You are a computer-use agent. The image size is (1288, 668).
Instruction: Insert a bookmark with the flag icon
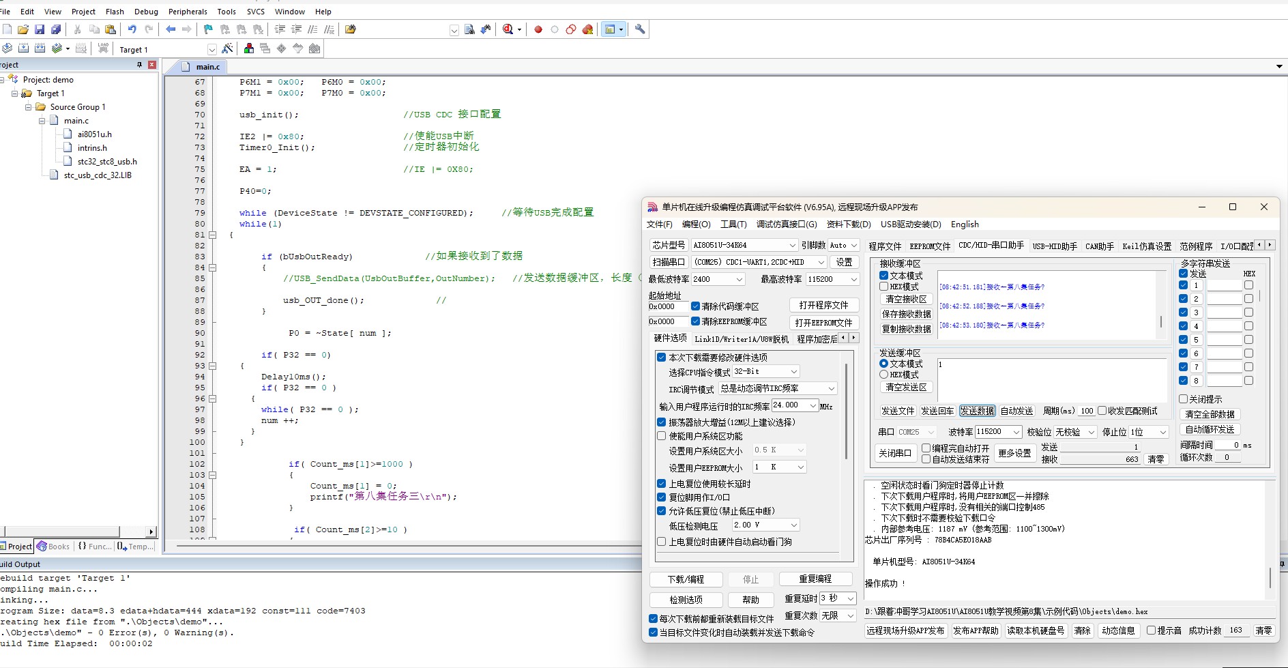[208, 29]
